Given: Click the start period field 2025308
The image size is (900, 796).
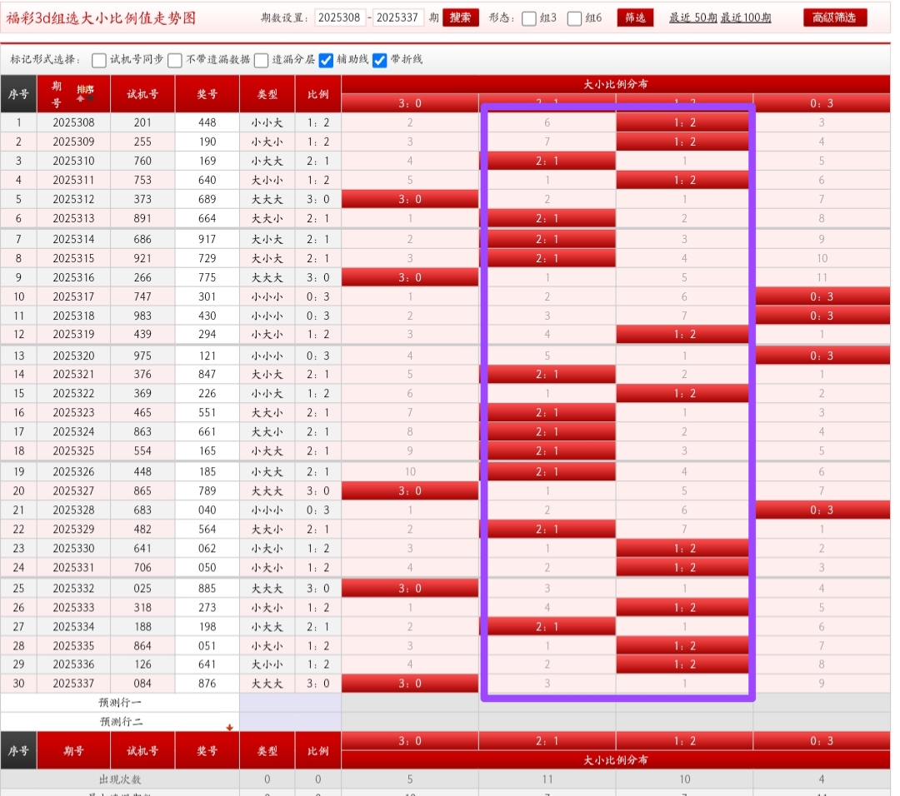Looking at the screenshot, I should [340, 17].
